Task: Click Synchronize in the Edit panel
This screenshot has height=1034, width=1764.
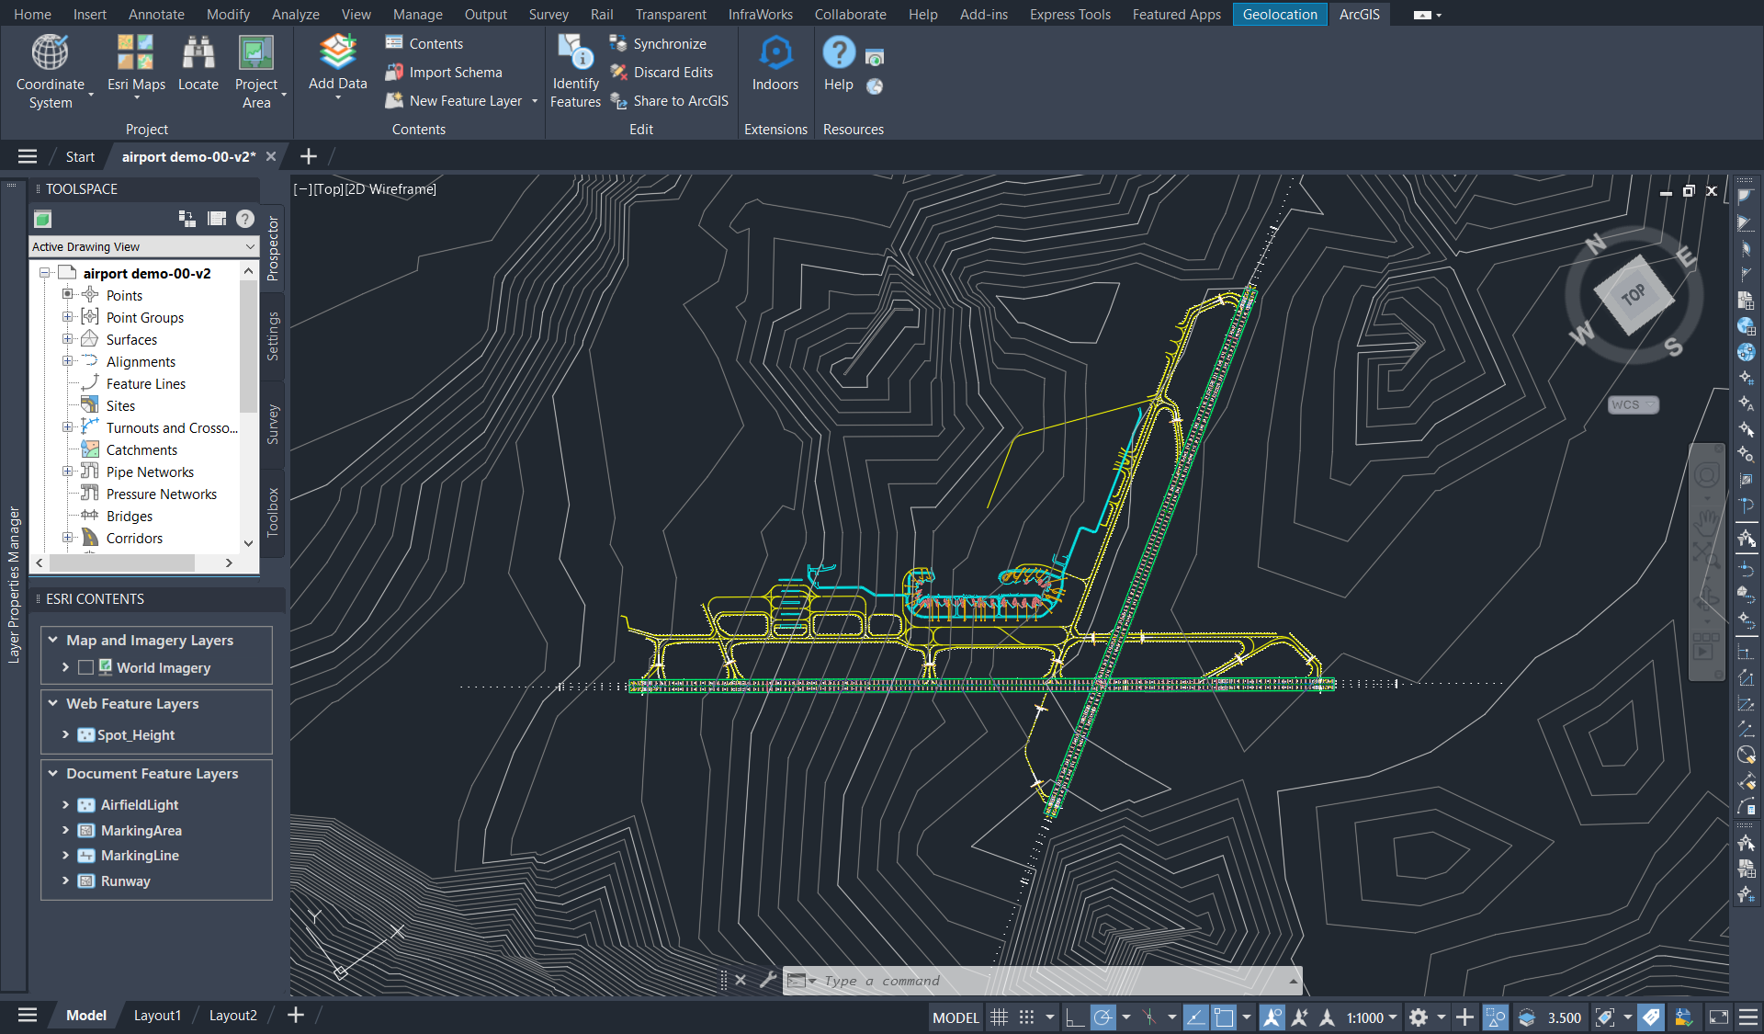Action: point(669,44)
